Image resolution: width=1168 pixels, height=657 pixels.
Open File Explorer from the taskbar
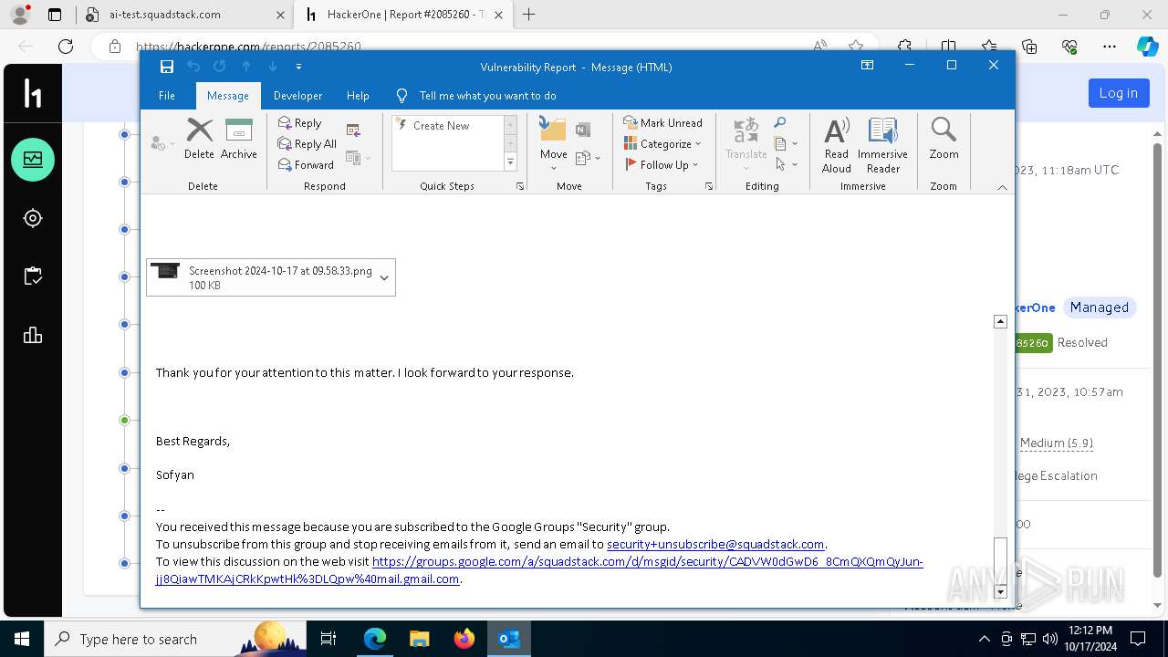click(420, 639)
